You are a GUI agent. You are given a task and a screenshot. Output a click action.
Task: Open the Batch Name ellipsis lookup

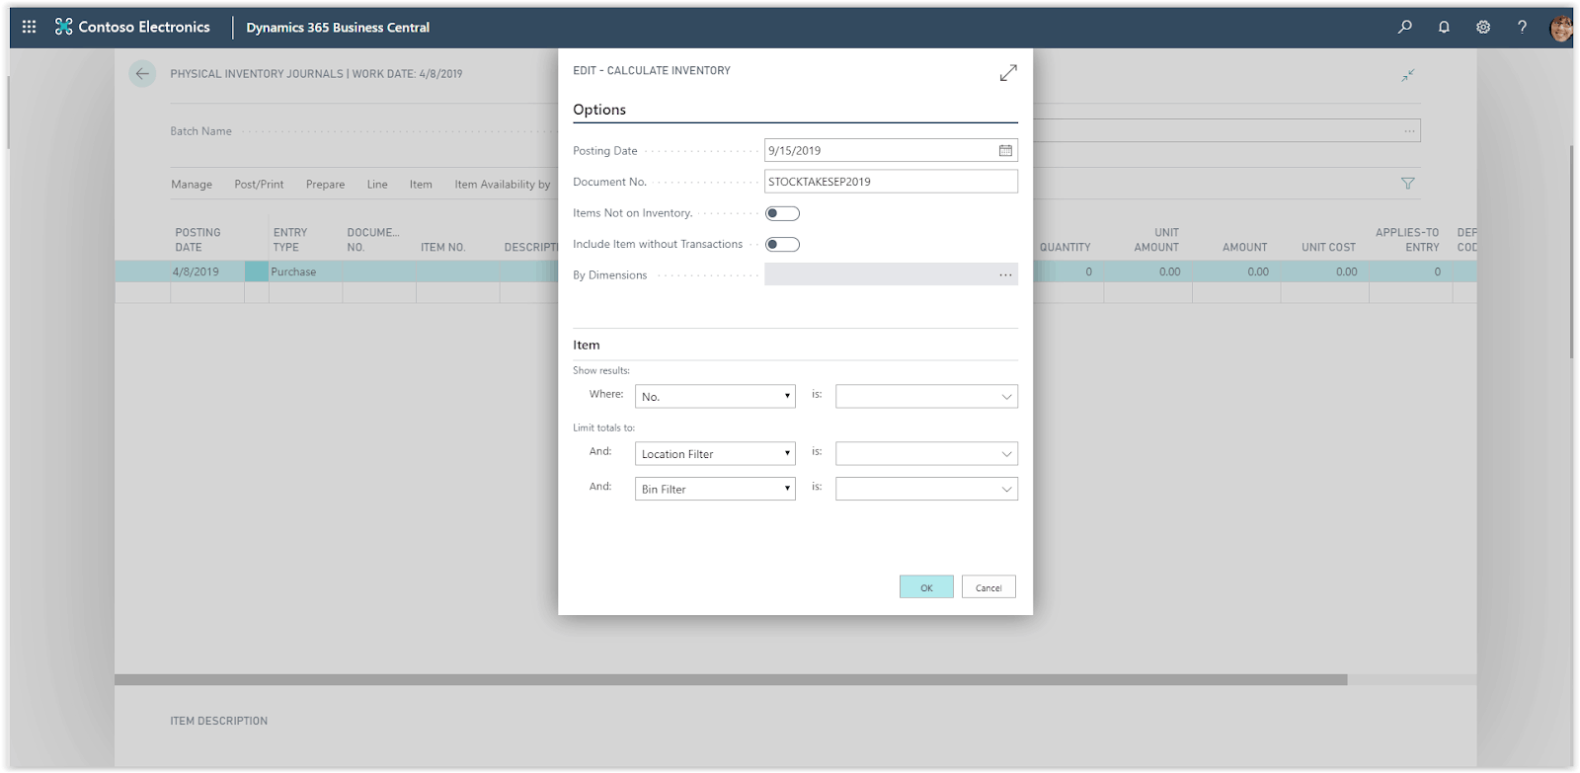(x=1409, y=130)
